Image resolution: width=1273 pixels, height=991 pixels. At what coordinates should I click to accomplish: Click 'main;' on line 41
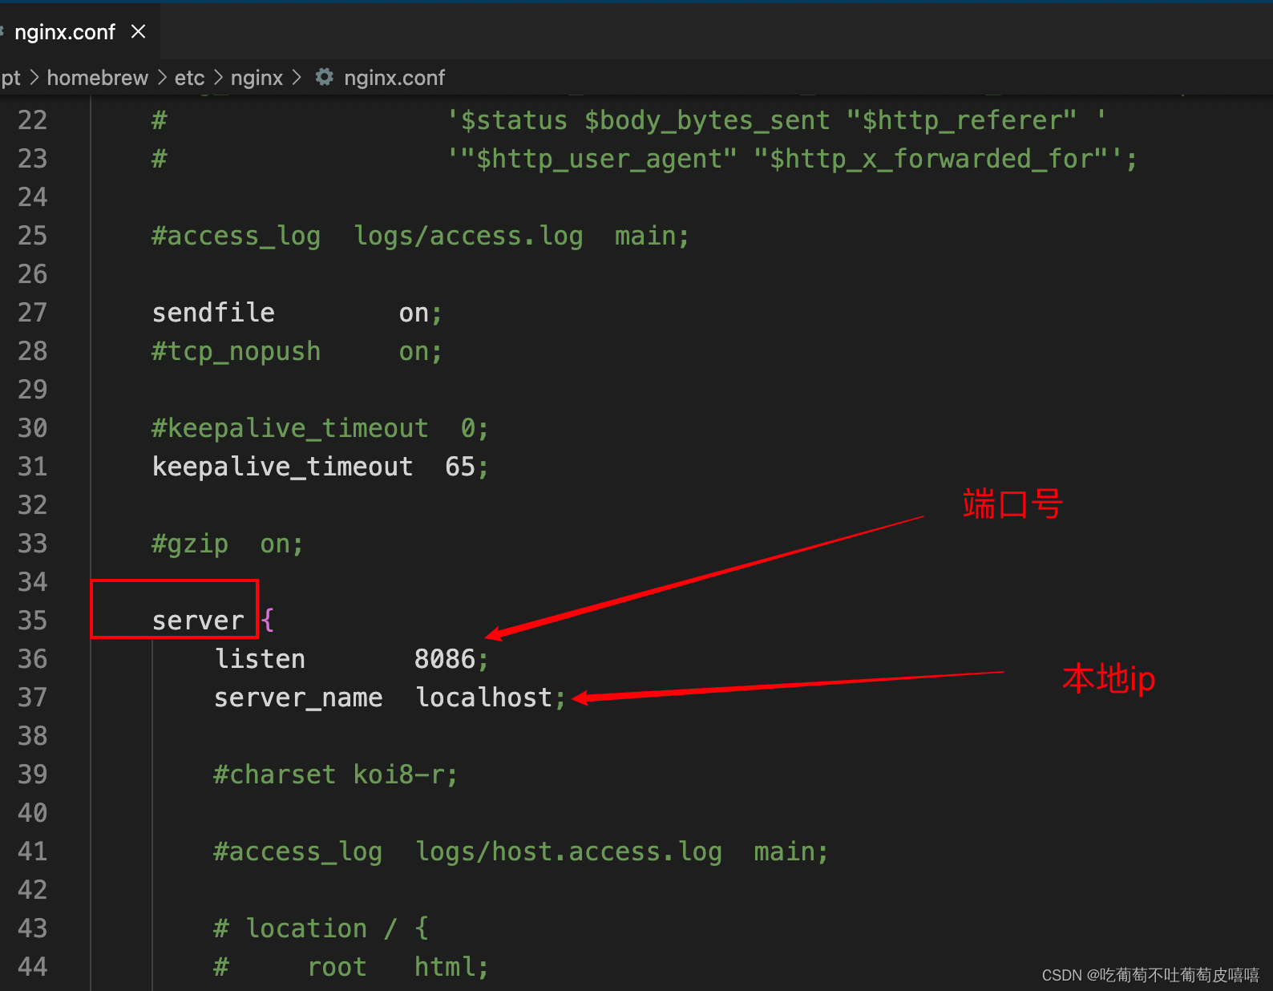coord(790,852)
